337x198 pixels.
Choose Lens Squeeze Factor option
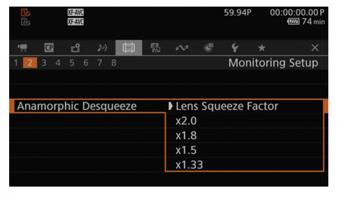[226, 107]
